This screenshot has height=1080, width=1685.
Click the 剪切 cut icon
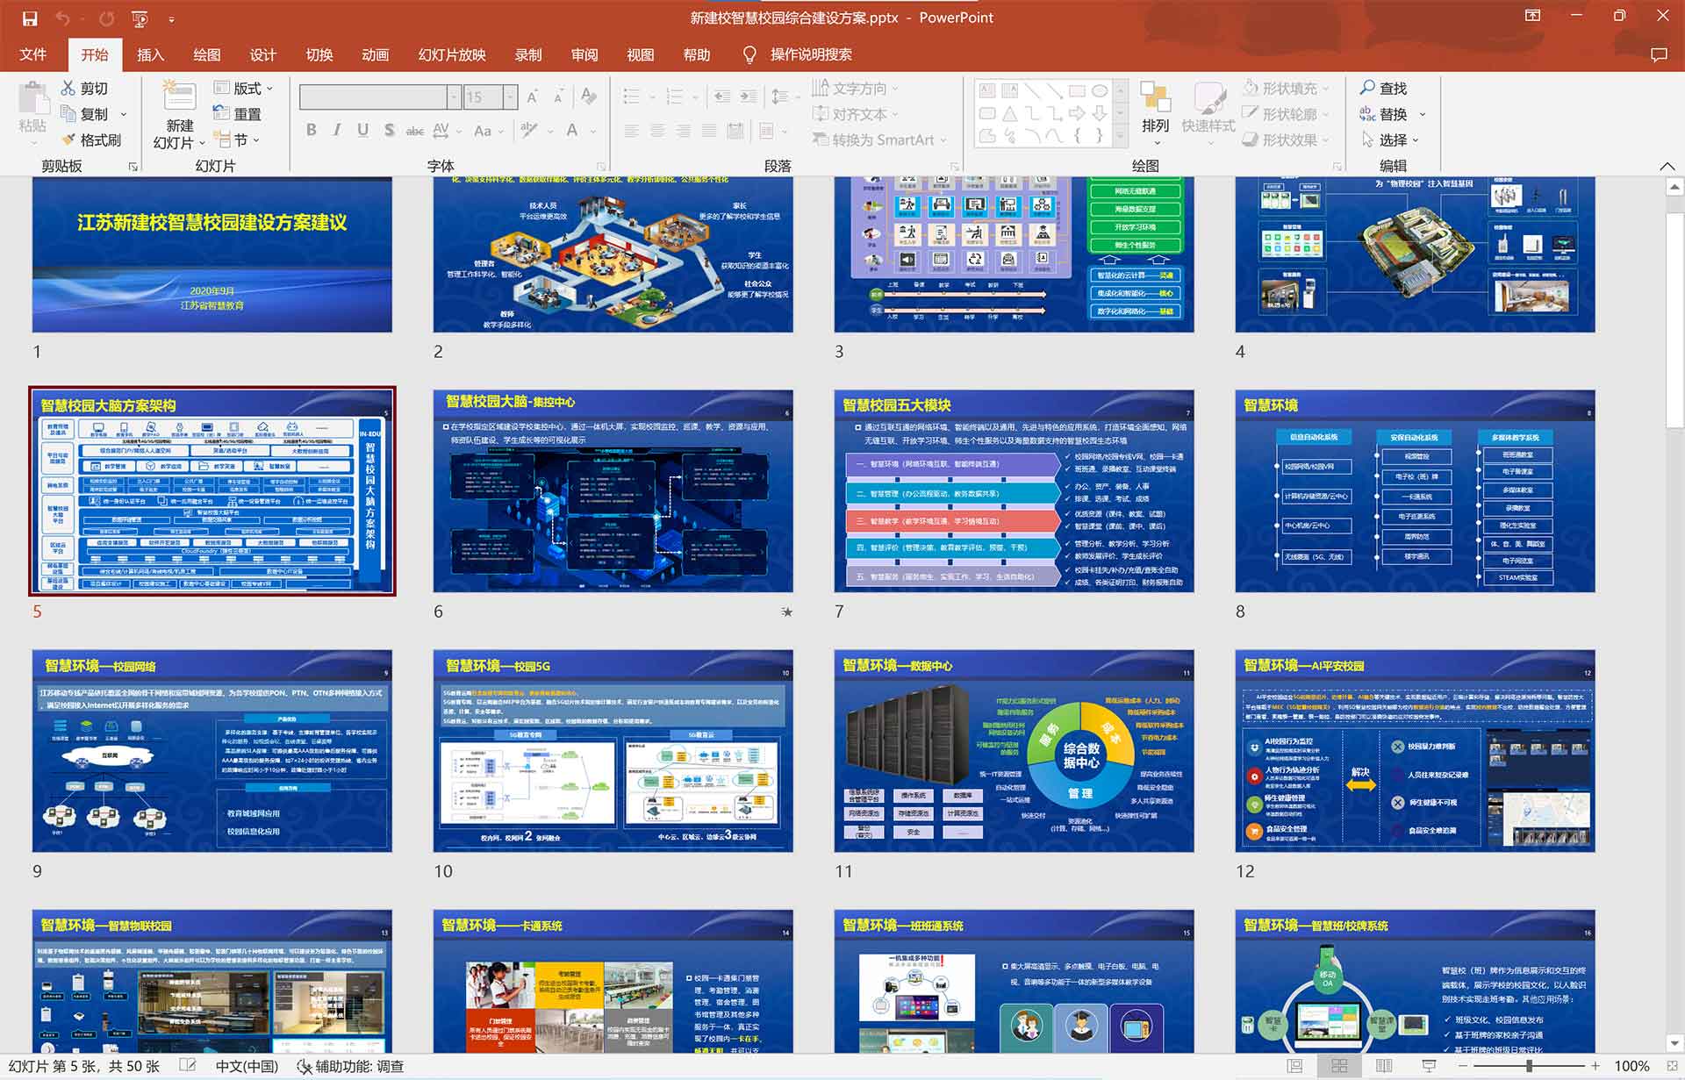pos(68,88)
